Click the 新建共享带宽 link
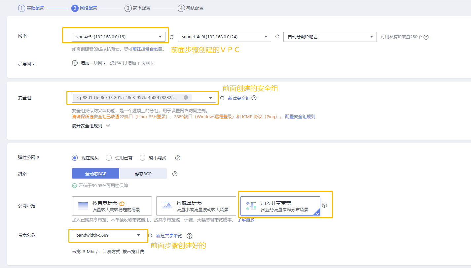The height and width of the screenshot is (268, 471). [169, 236]
